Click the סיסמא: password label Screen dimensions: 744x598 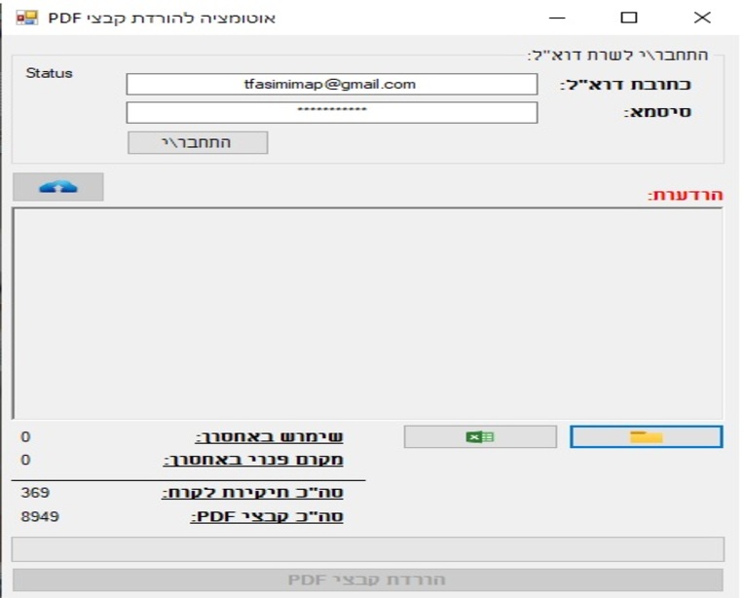tap(657, 112)
